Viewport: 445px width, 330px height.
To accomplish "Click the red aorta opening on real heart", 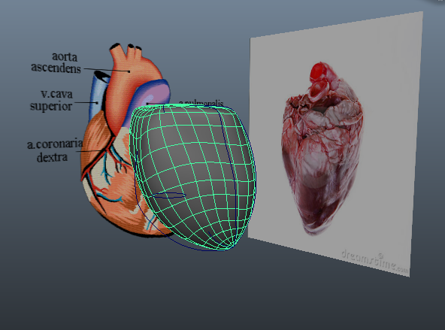I will pyautogui.click(x=319, y=71).
